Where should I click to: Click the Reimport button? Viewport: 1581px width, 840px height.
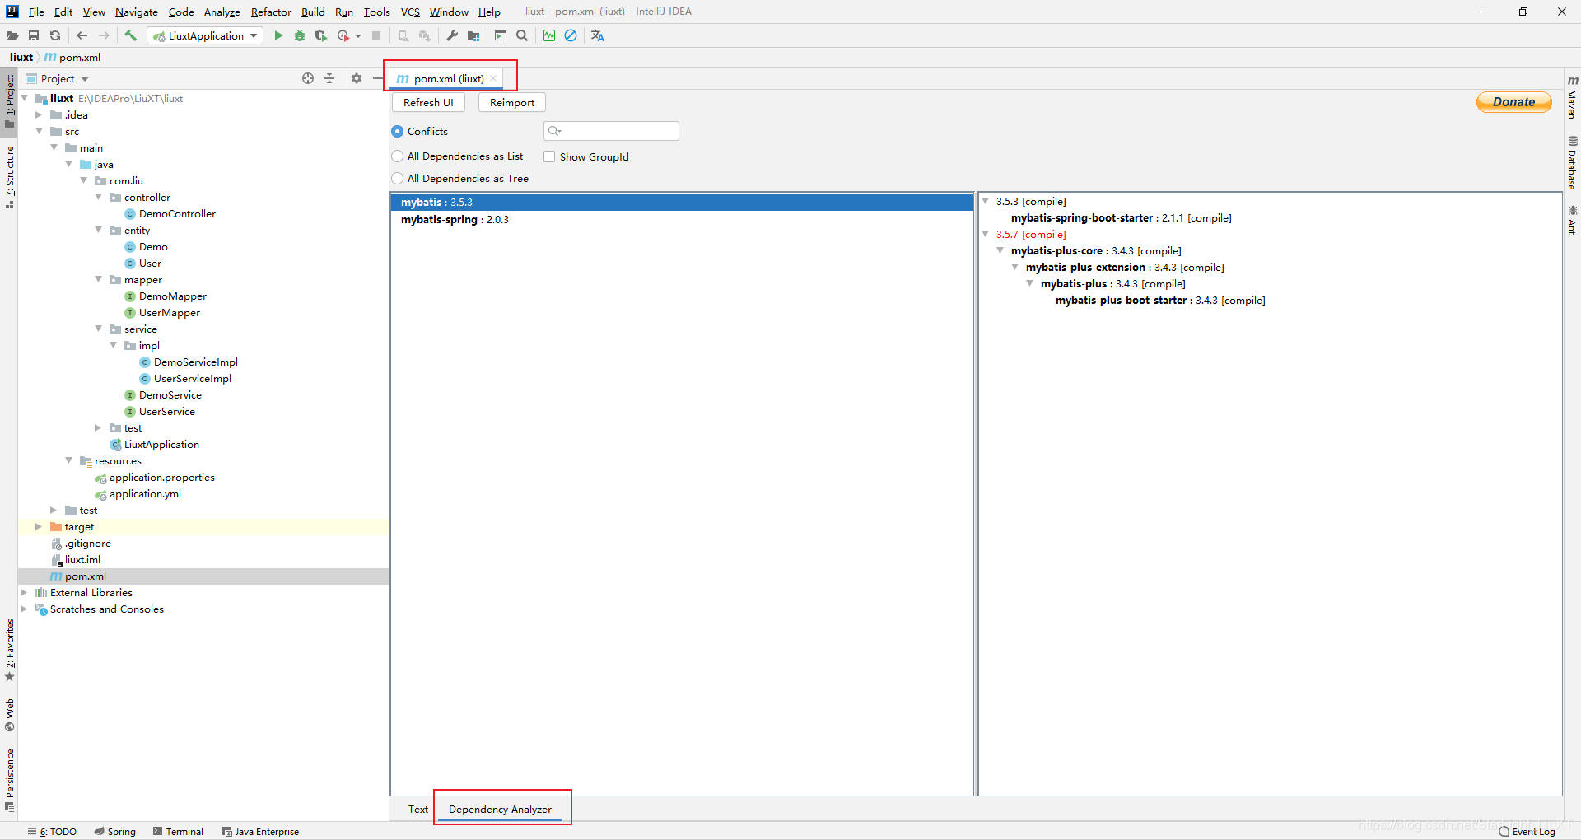[x=512, y=103]
